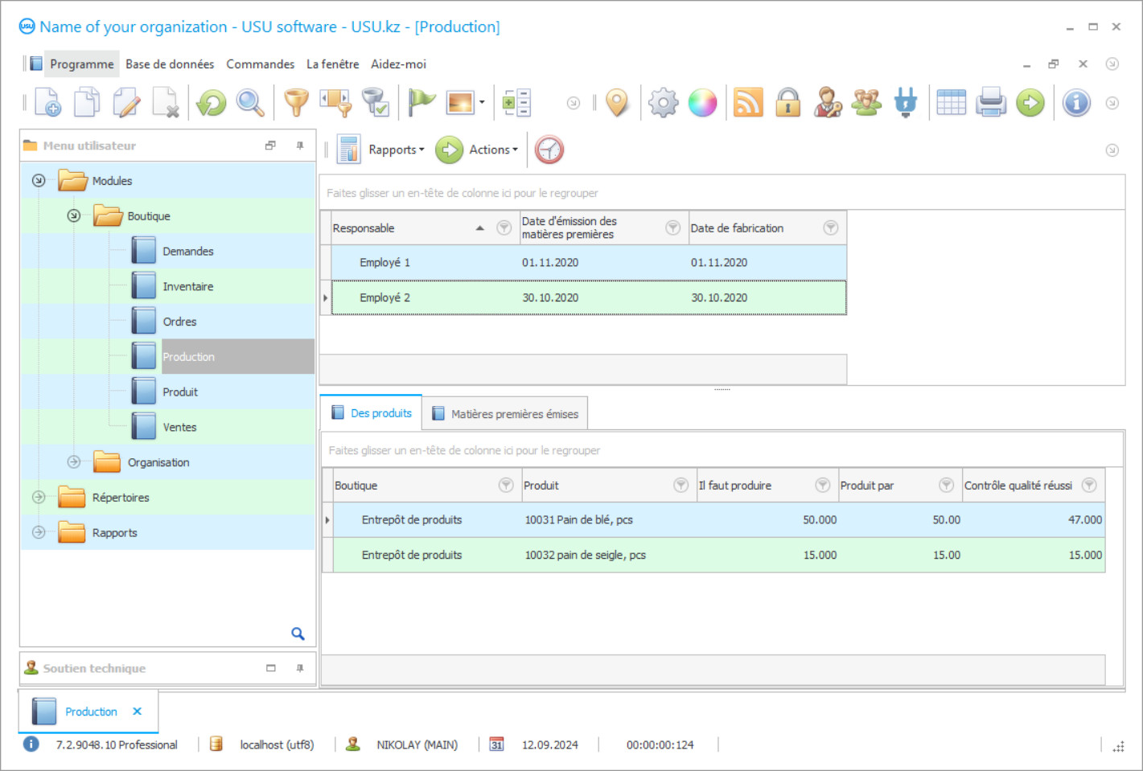Switch to Matières premières émises tab
Viewport: 1143px width, 771px height.
click(505, 413)
